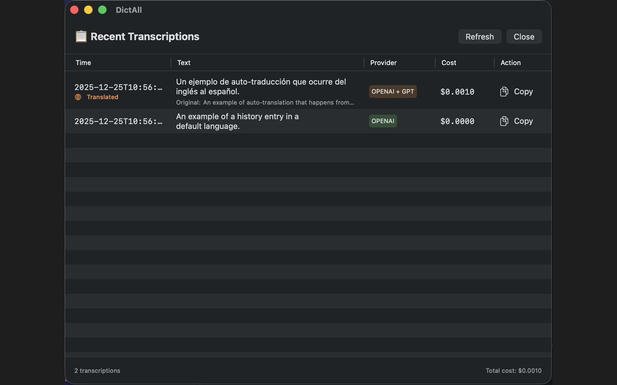617x385 pixels.
Task: Click the green maximize window button
Action: pyautogui.click(x=102, y=10)
